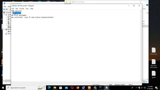Launch Firefox from the taskbar
160x90 pixels.
[78, 88]
